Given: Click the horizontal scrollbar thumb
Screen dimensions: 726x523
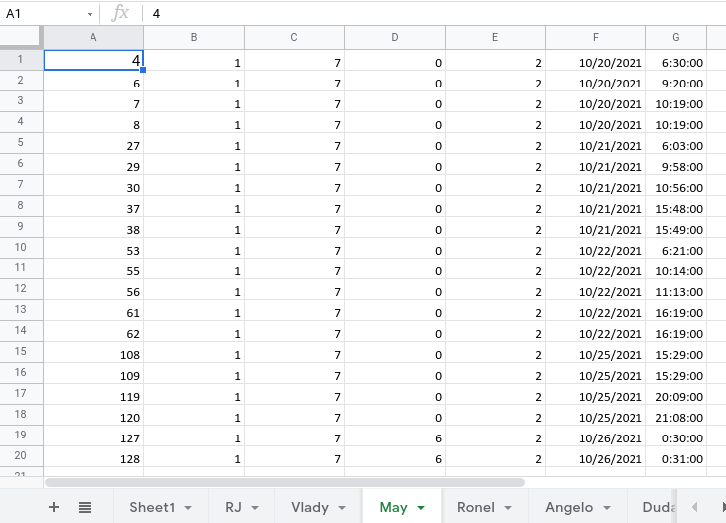Looking at the screenshot, I should click(284, 483).
